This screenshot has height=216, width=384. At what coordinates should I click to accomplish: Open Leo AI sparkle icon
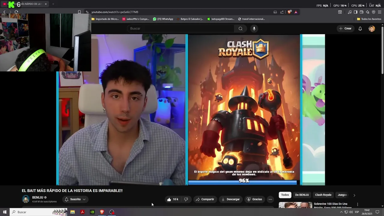[367, 12]
